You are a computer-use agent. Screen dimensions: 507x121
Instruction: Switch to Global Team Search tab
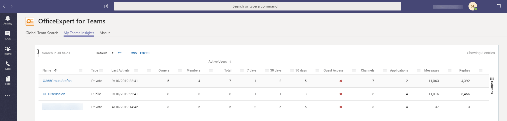point(42,33)
